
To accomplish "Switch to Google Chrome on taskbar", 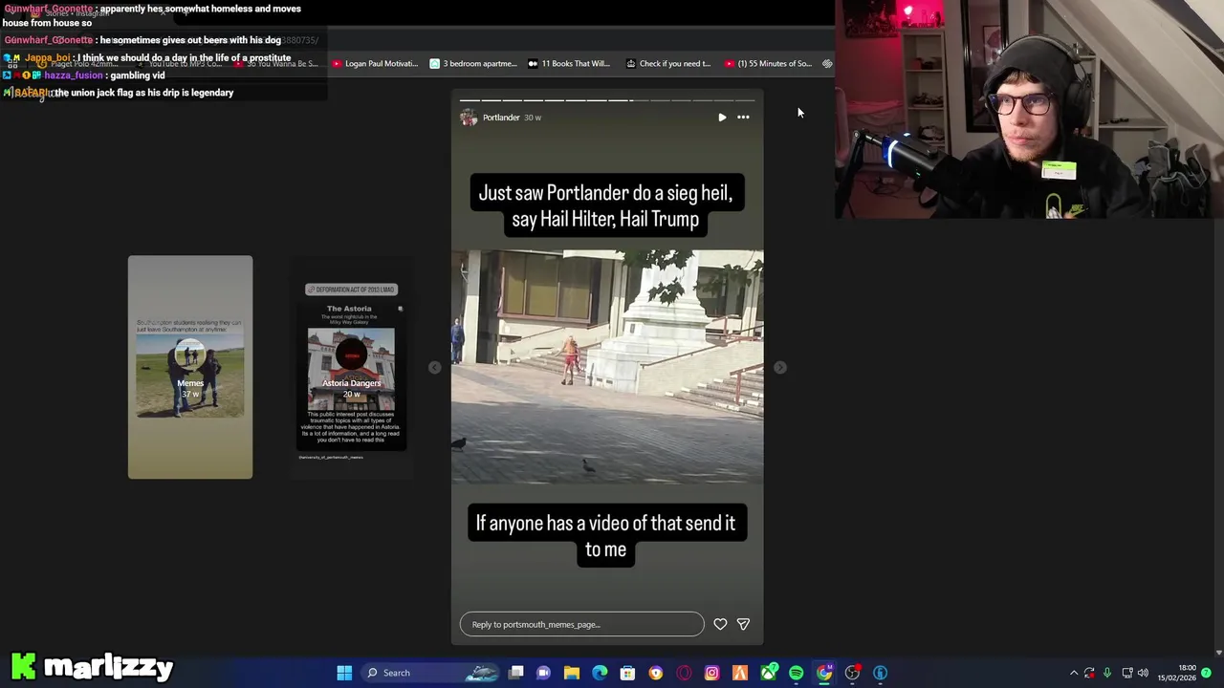I will coord(824,673).
